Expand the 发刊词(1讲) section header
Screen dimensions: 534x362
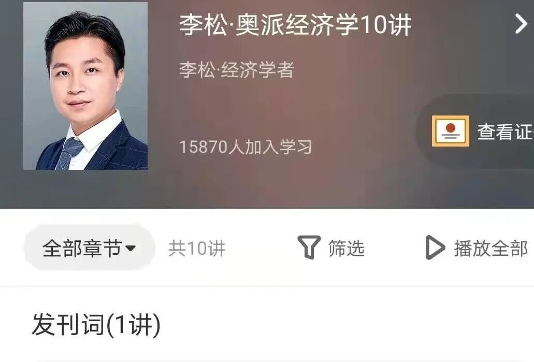tap(96, 325)
